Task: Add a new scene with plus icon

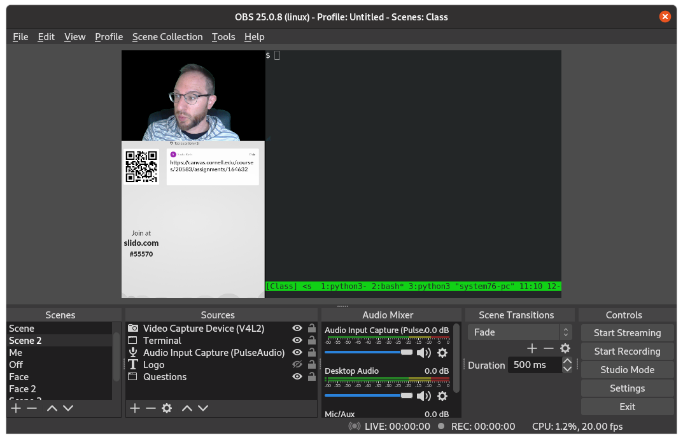Action: 16,408
